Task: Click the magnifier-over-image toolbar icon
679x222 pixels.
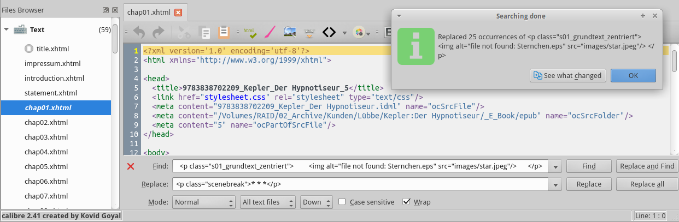Action: (290, 32)
